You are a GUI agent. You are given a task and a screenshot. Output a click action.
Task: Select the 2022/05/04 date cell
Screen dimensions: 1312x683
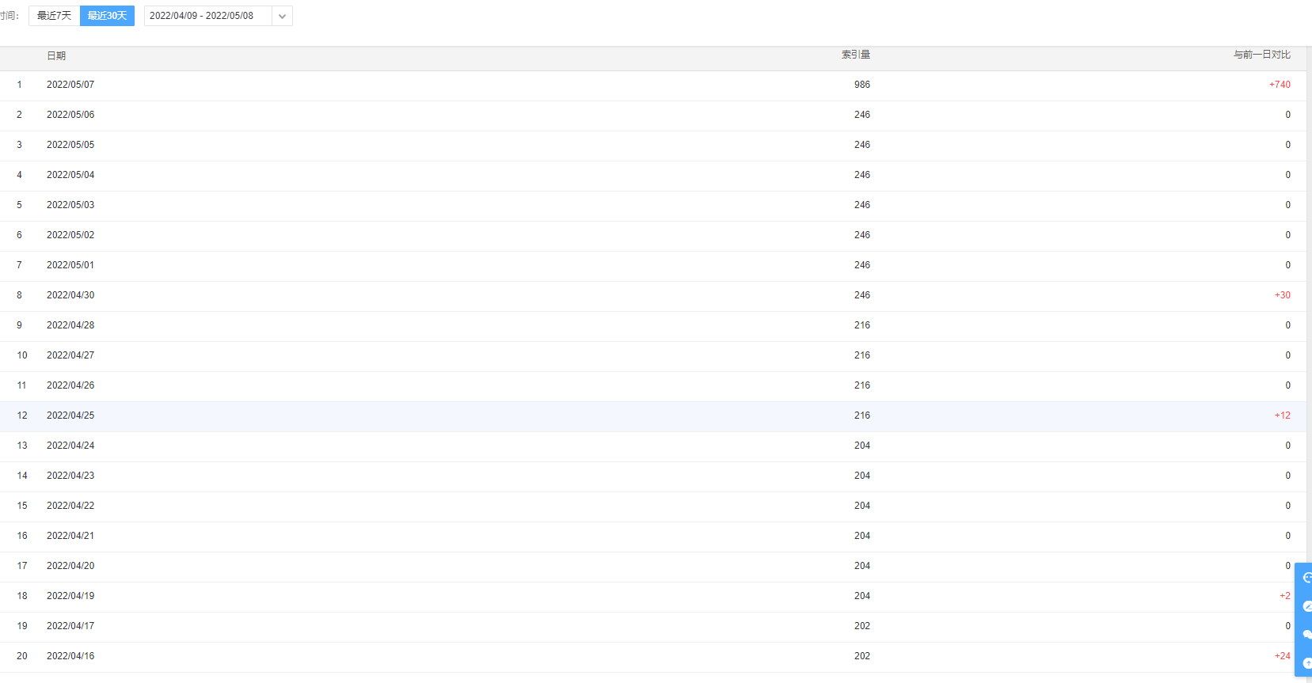[70, 175]
